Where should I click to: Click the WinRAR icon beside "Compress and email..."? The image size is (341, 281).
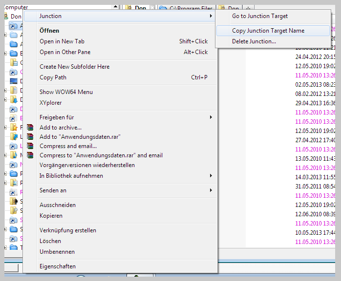30,146
